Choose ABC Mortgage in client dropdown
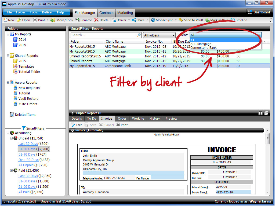275x206 pixels. [201, 44]
